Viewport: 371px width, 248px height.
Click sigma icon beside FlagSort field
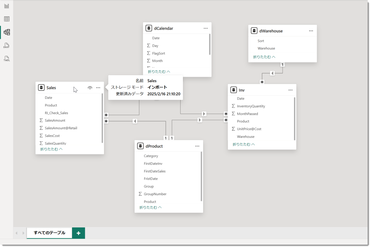pyautogui.click(x=149, y=53)
